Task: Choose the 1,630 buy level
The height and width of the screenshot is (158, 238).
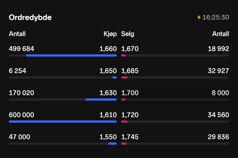Action: click(108, 93)
